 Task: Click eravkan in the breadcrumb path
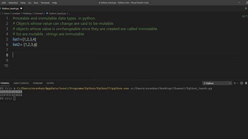16,14
